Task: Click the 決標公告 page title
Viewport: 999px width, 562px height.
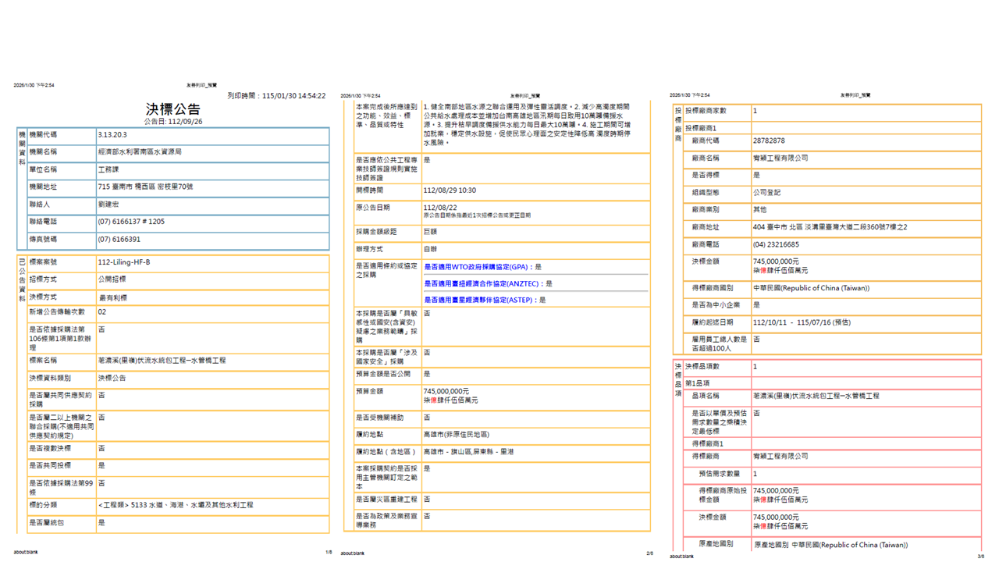Action: pyautogui.click(x=173, y=109)
